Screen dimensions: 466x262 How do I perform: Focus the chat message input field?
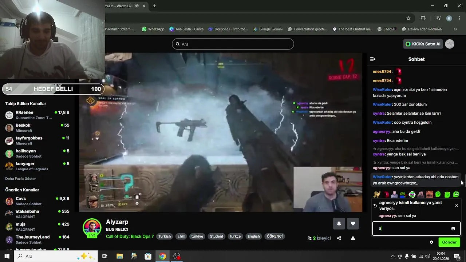pyautogui.click(x=416, y=229)
